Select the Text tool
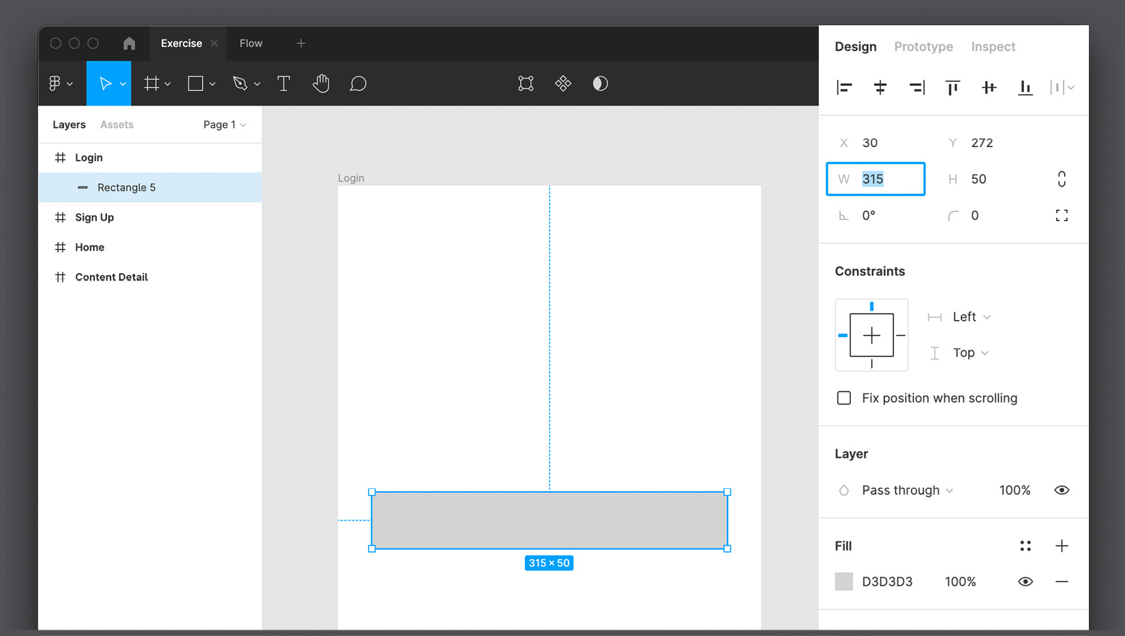The width and height of the screenshot is (1125, 636). pyautogui.click(x=284, y=84)
